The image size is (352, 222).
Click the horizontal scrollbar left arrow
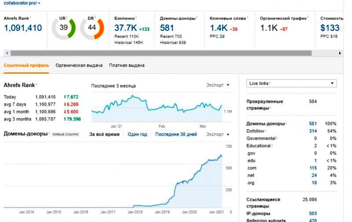(7, 53)
